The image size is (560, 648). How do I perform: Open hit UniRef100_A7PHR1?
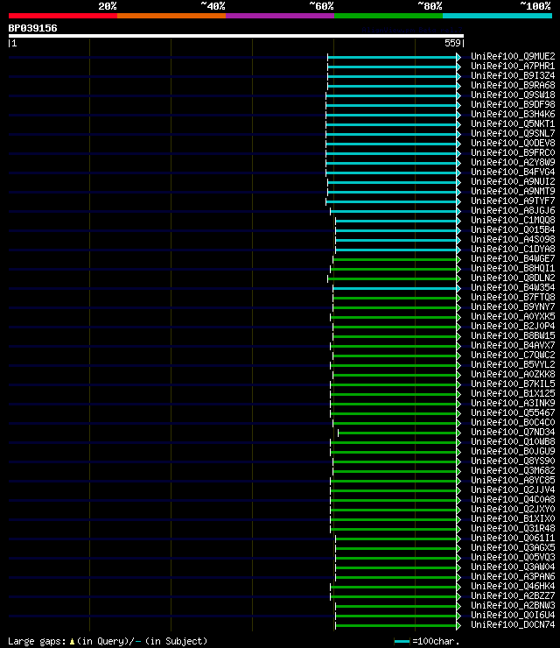tap(513, 66)
